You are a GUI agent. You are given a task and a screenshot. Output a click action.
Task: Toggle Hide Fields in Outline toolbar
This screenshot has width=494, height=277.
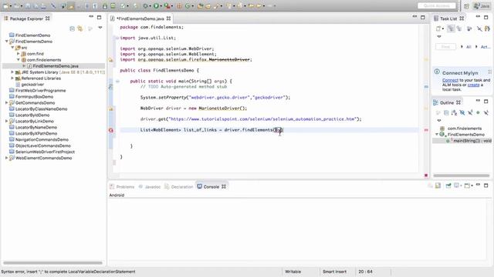[462, 112]
